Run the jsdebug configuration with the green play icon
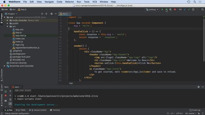The width and height of the screenshot is (205, 115). [162, 10]
